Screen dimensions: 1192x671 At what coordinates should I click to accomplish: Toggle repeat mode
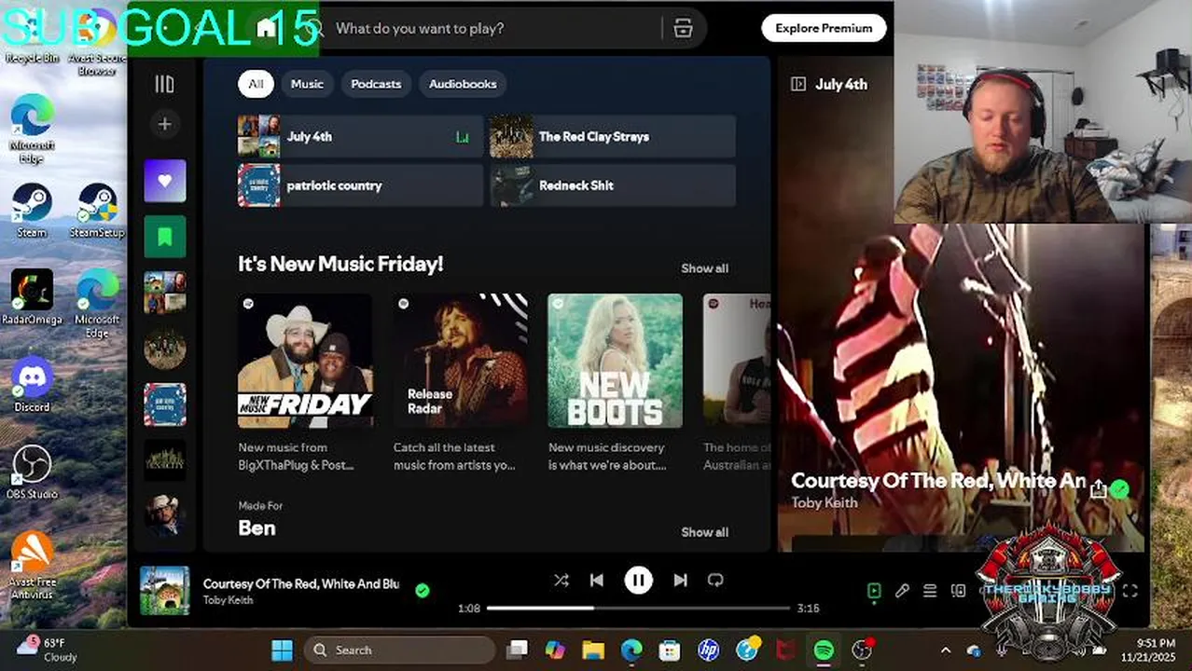[715, 580]
